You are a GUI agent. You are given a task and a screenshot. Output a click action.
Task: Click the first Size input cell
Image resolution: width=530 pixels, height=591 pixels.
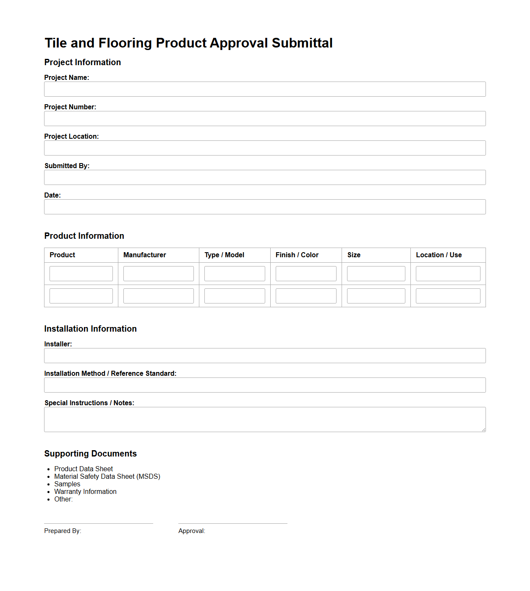pos(376,273)
